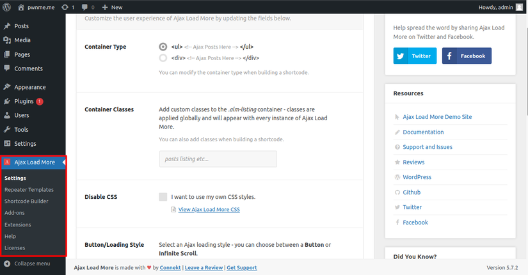
Task: Open Plugins in the sidebar
Action: pos(24,101)
